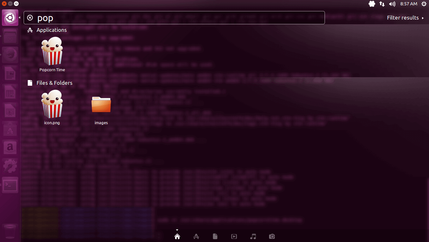
Task: Open System Settings from the launcher
Action: click(x=10, y=166)
